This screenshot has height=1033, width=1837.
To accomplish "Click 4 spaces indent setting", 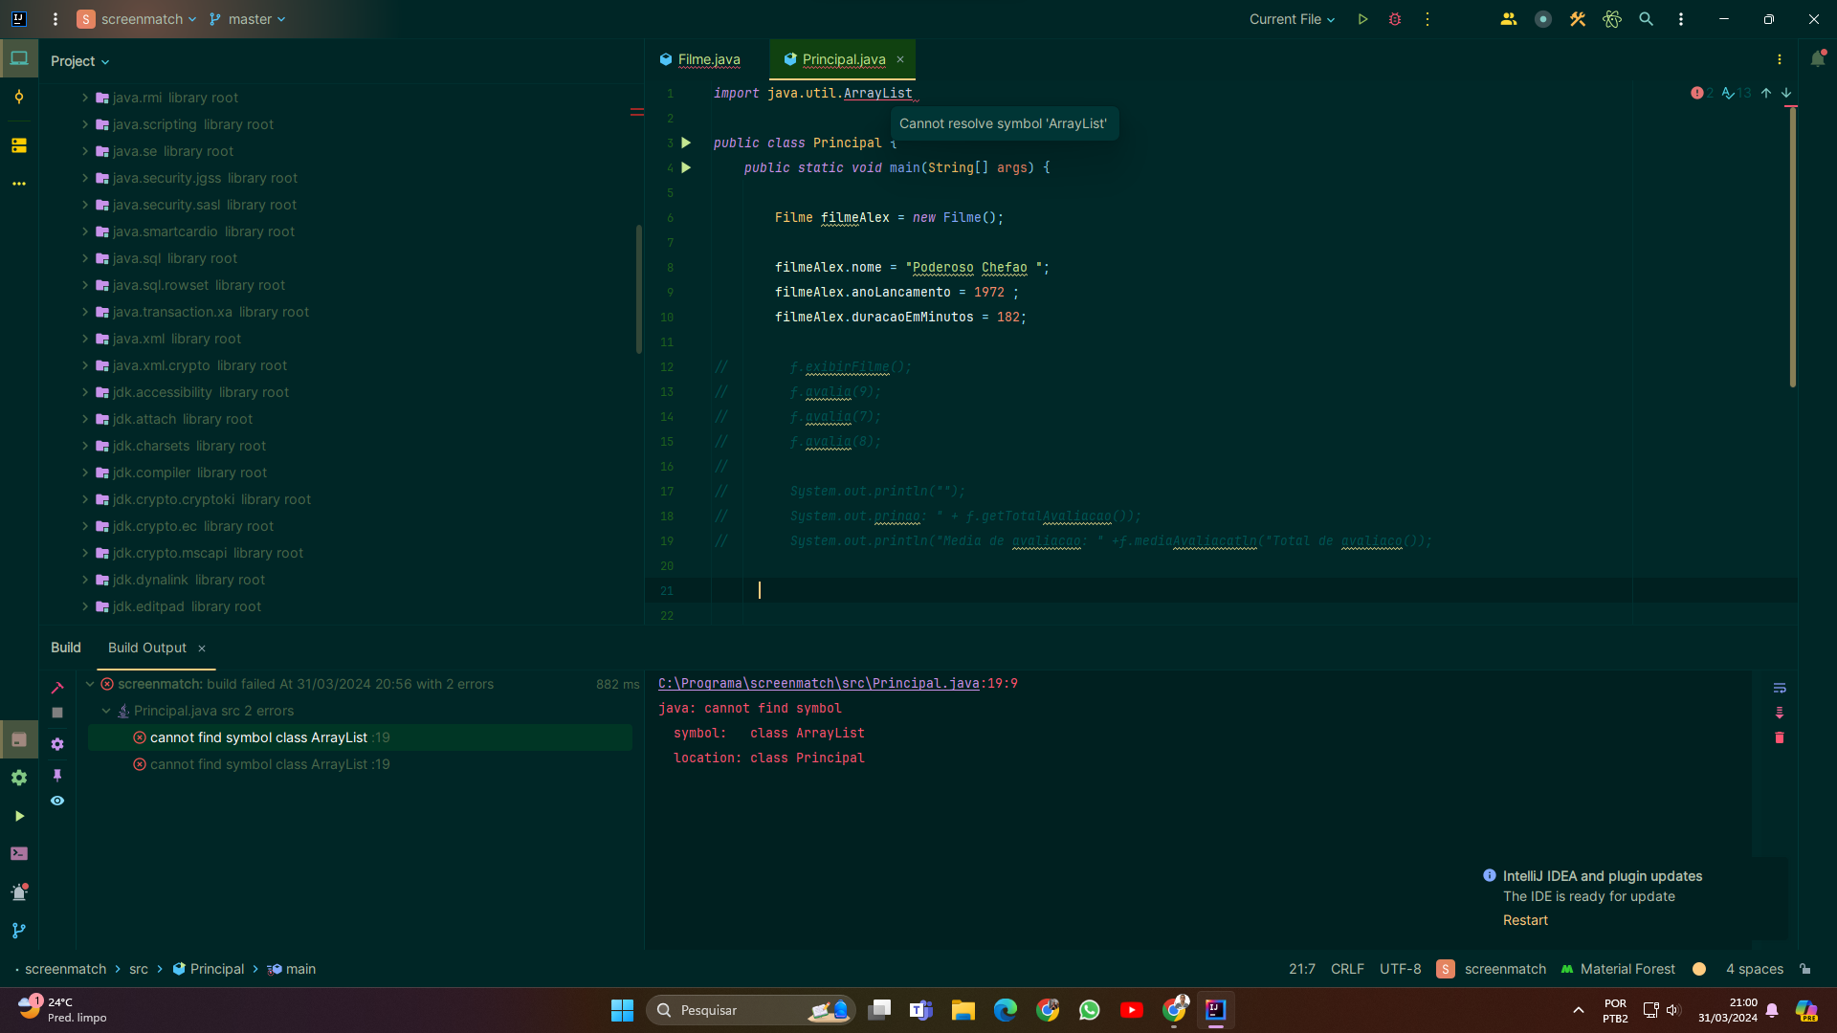I will pyautogui.click(x=1755, y=969).
